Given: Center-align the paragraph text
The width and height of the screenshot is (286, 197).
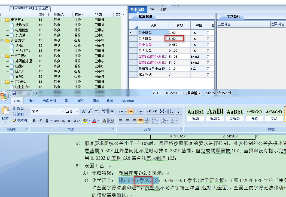Looking at the screenshot, I should 127,121.
